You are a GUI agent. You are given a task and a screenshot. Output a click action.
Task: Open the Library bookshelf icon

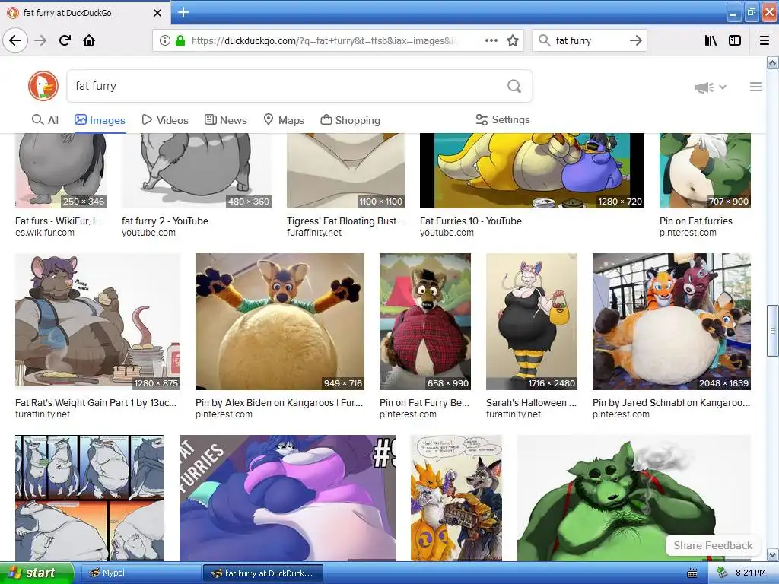click(x=711, y=40)
